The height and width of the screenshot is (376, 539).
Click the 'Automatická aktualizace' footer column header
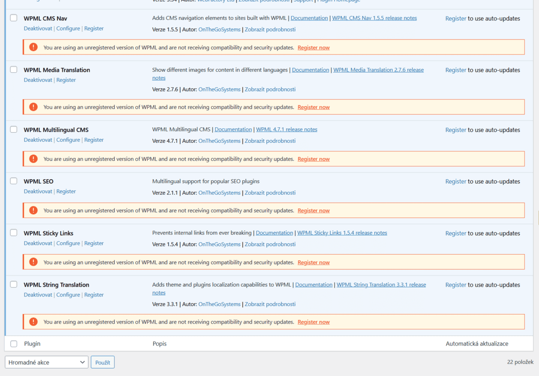(477, 344)
